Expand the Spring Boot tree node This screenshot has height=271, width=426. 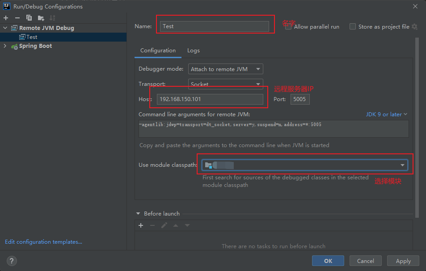[x=5, y=46]
